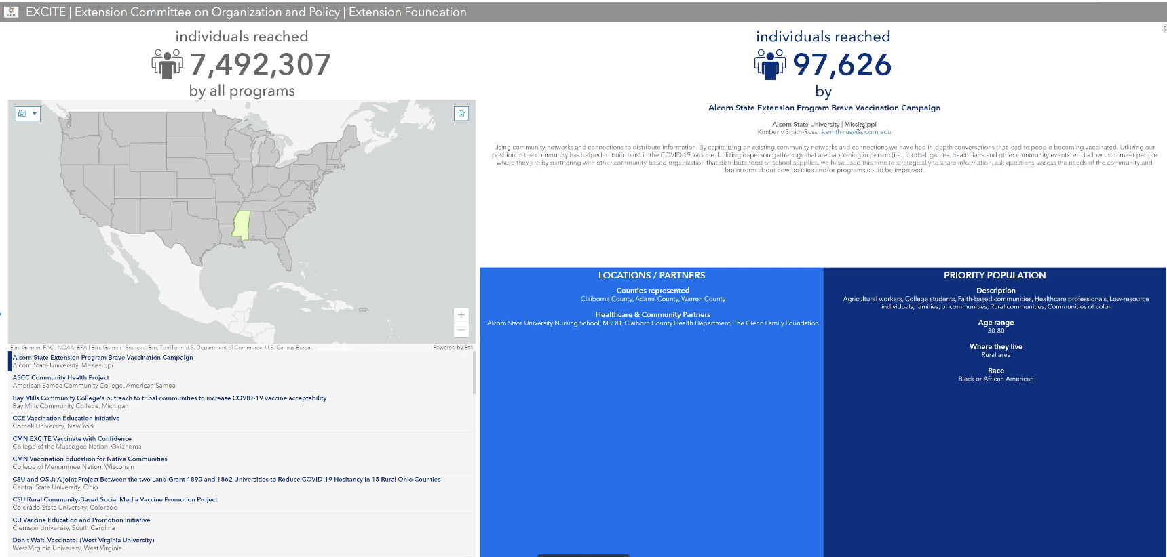1167x557 pixels.
Task: Select CSU Rural Community-Based Social Media project
Action: [241, 503]
